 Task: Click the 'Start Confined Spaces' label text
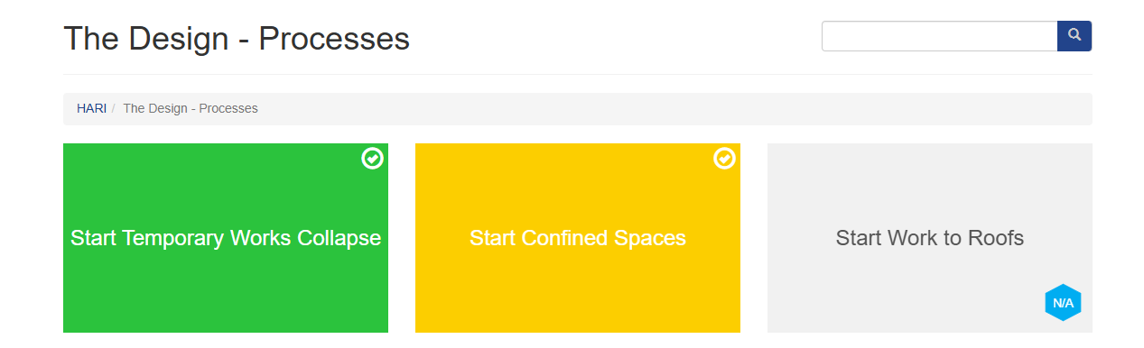pos(578,238)
